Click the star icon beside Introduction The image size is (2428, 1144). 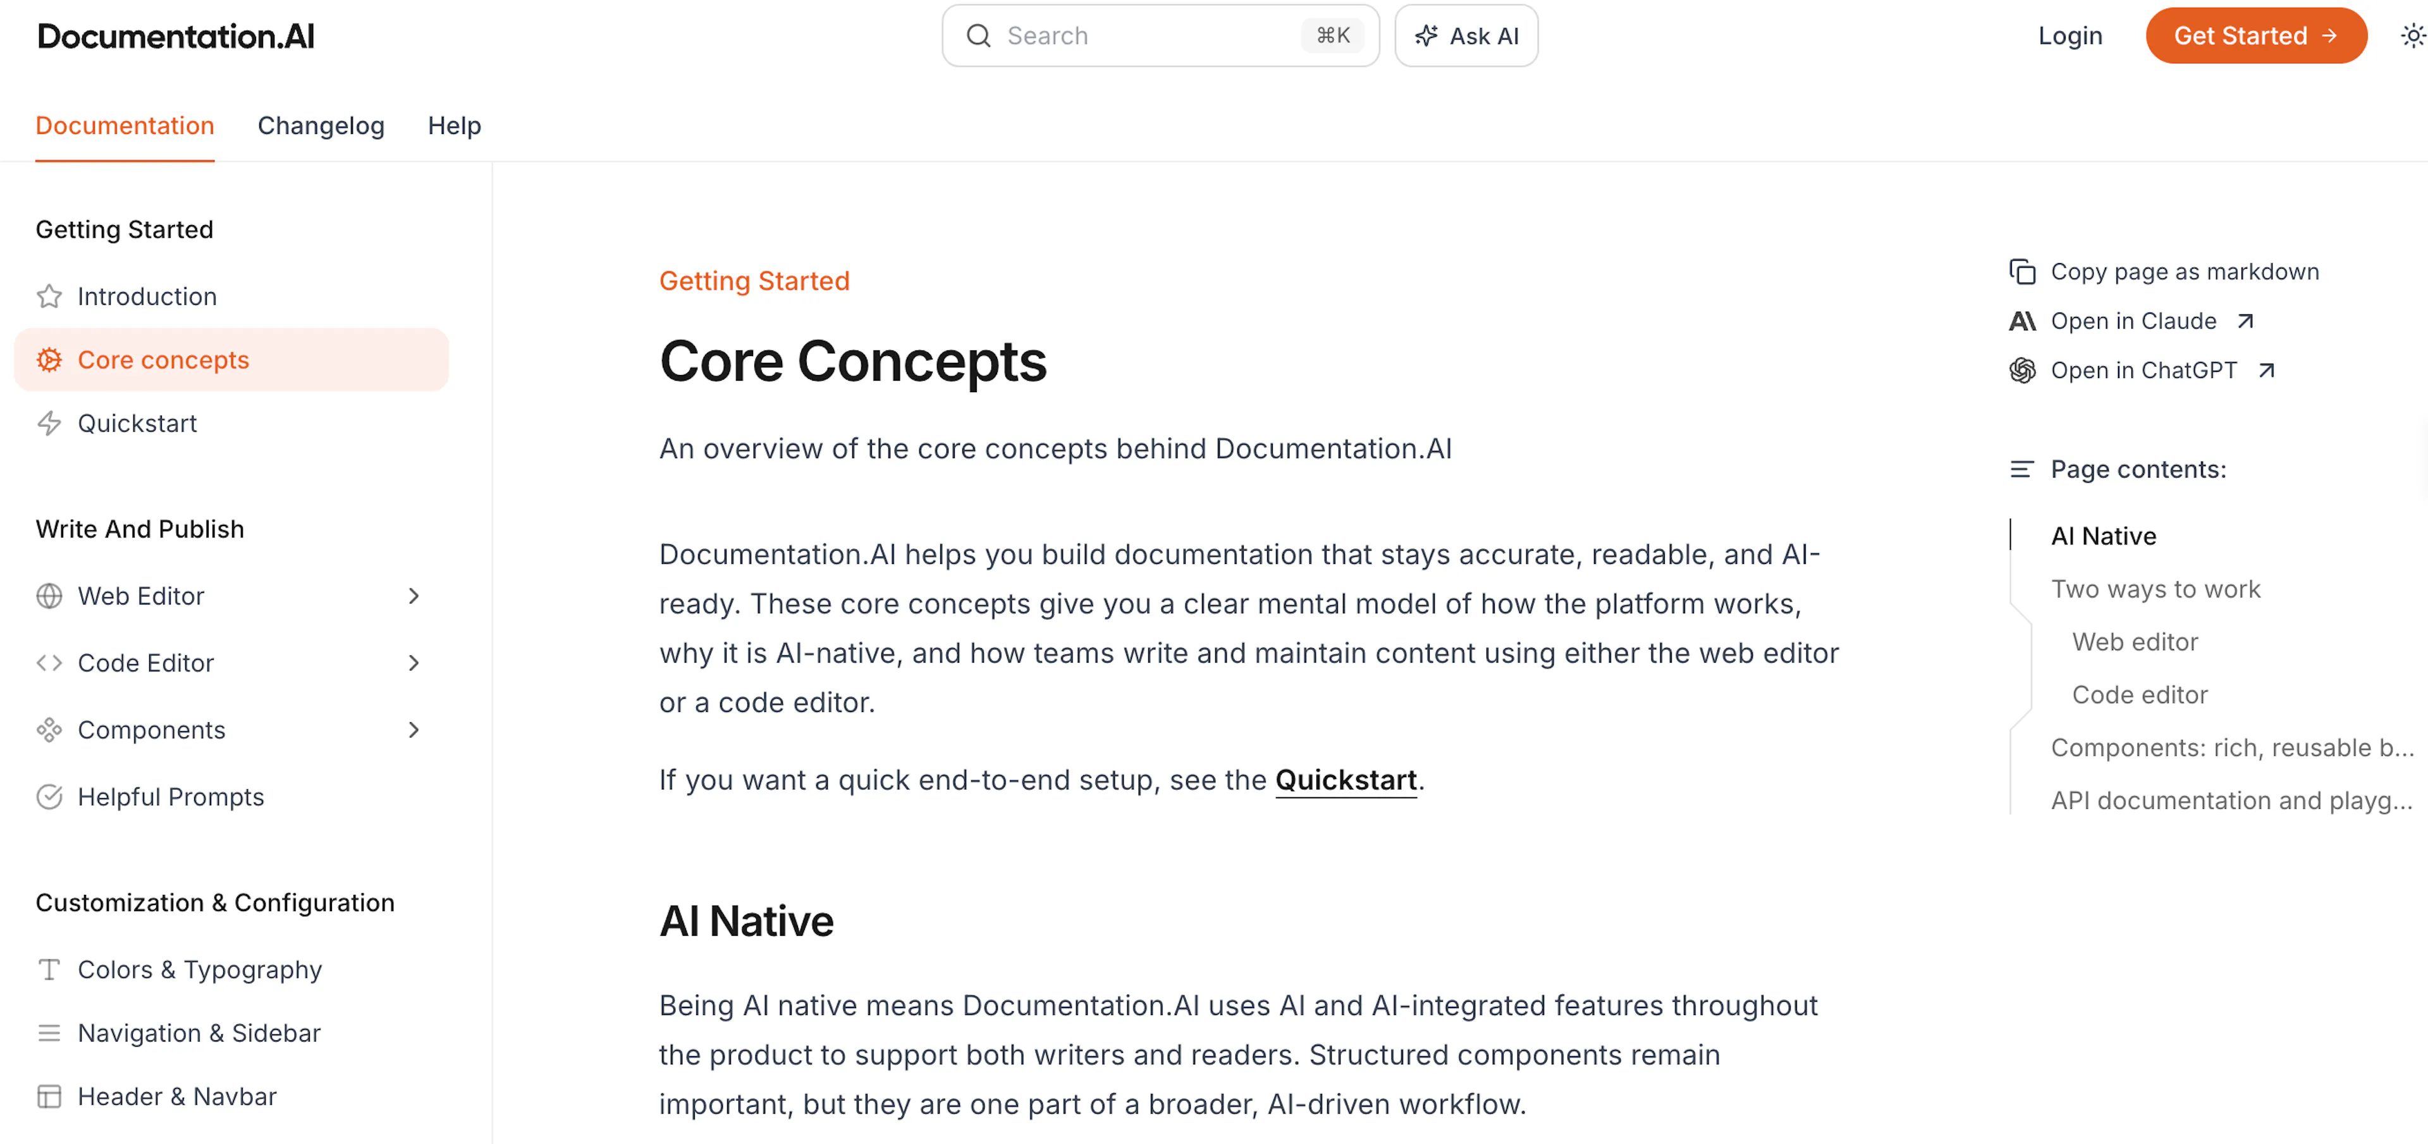click(49, 297)
